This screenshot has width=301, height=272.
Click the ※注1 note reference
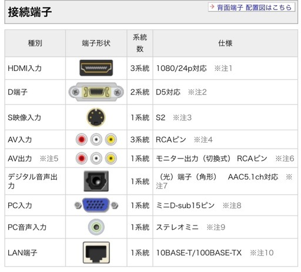click(223, 68)
